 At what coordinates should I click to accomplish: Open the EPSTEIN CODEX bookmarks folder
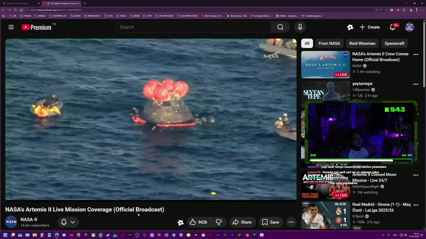[x=164, y=16]
